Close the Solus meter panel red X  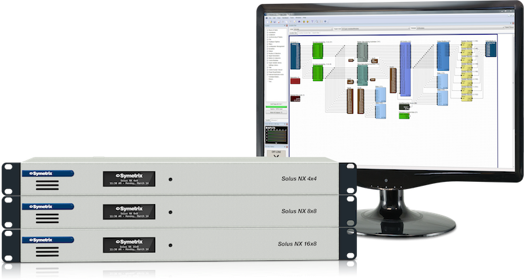(287, 124)
